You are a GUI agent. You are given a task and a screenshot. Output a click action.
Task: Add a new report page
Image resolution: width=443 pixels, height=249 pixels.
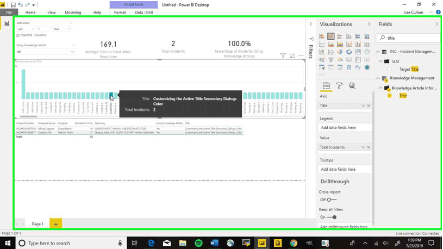(x=55, y=224)
